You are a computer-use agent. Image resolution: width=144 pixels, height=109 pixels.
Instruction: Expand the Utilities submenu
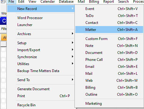[x=41, y=64]
